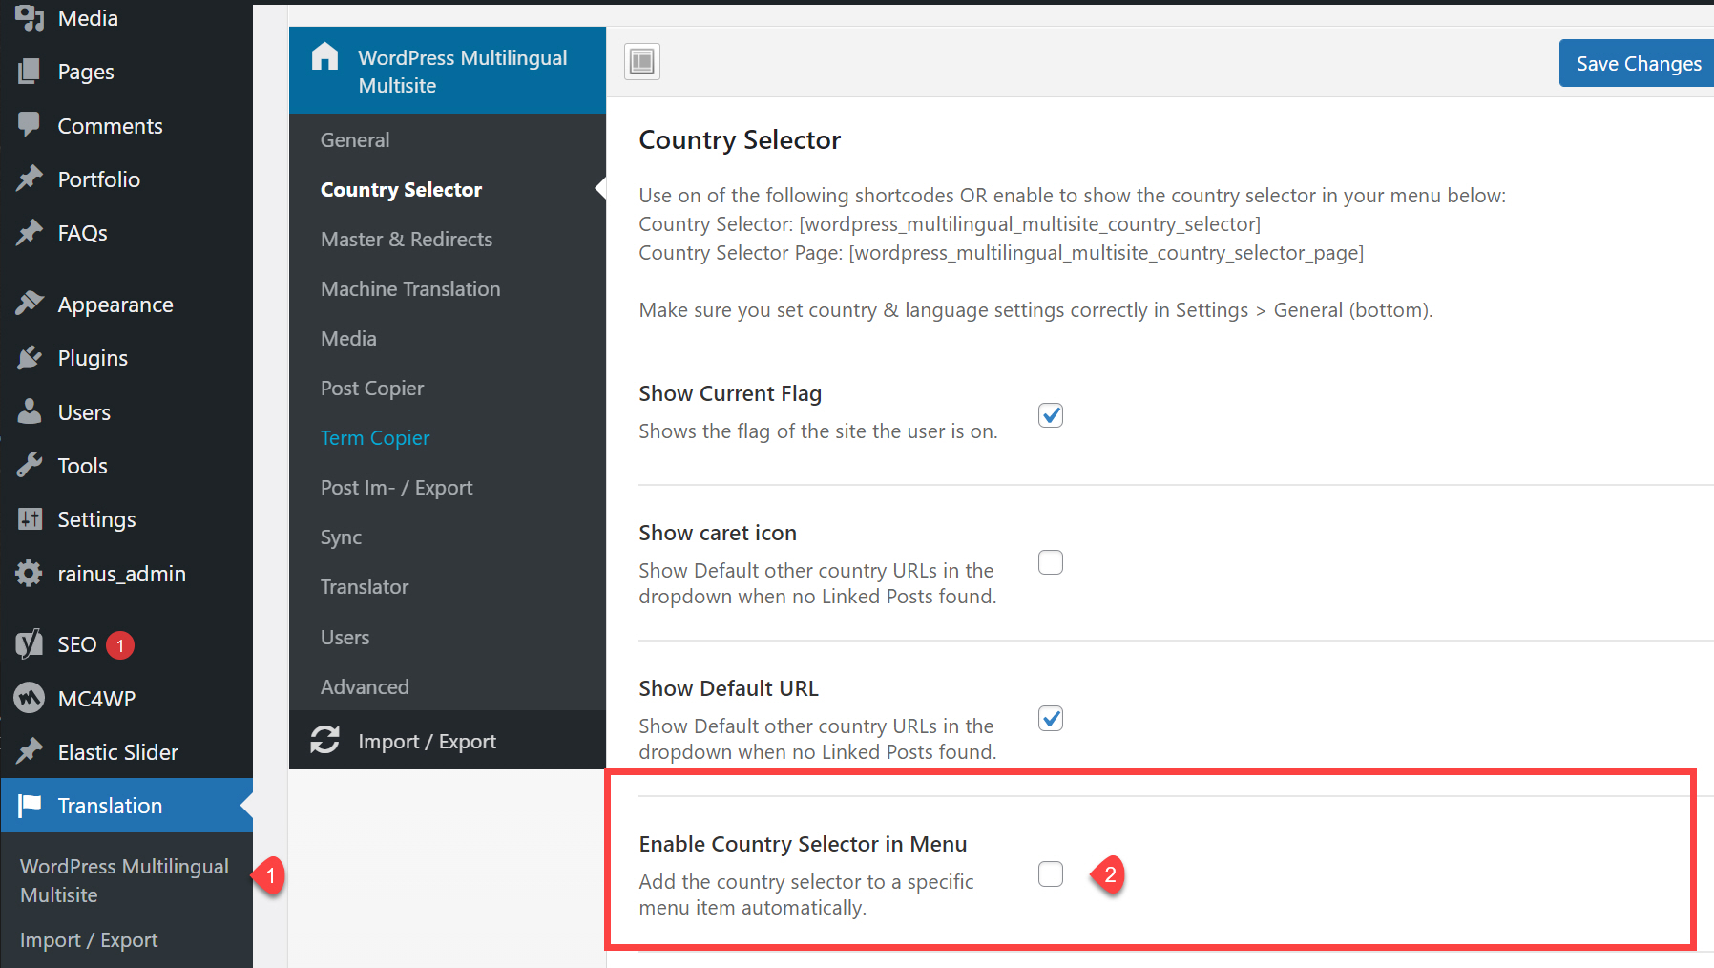This screenshot has height=968, width=1714.
Task: Click the Tools wrench icon
Action: coord(30,465)
